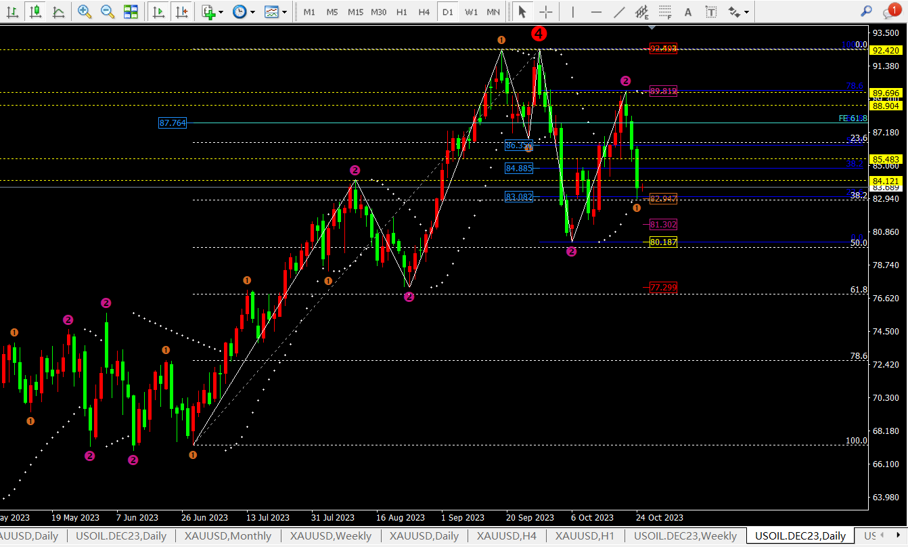Choose the text label tool
This screenshot has height=547, width=908.
711,12
